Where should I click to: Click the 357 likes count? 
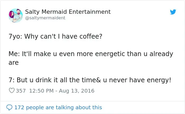coord(21,91)
